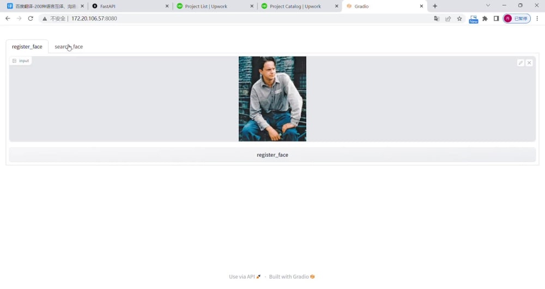This screenshot has width=545, height=289.
Task: Click the not-secure warning icon
Action: (x=45, y=19)
